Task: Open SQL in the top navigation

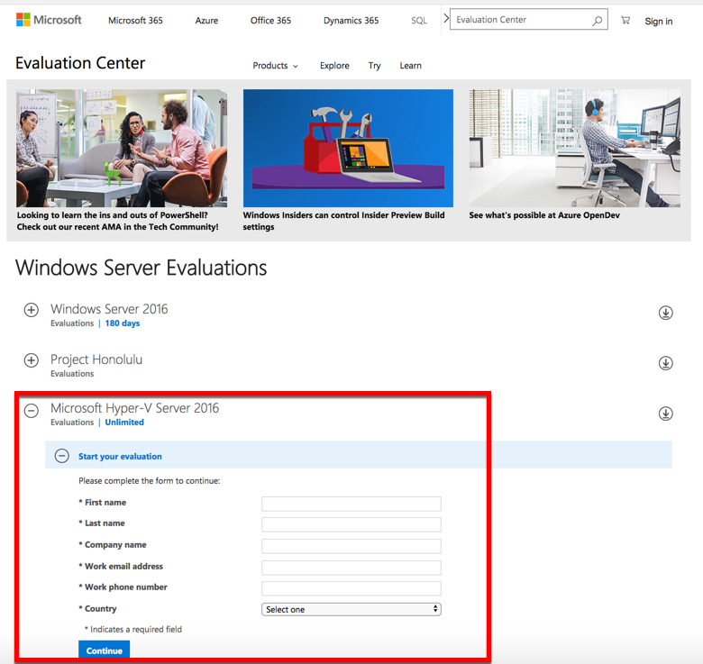Action: 419,21
